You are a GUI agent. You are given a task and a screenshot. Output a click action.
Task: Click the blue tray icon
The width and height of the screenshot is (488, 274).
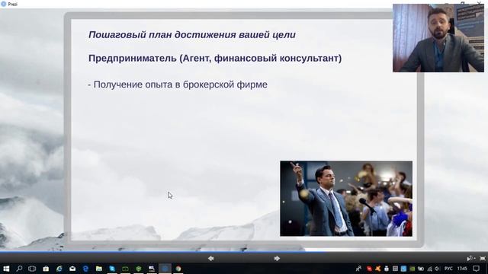(x=403, y=269)
